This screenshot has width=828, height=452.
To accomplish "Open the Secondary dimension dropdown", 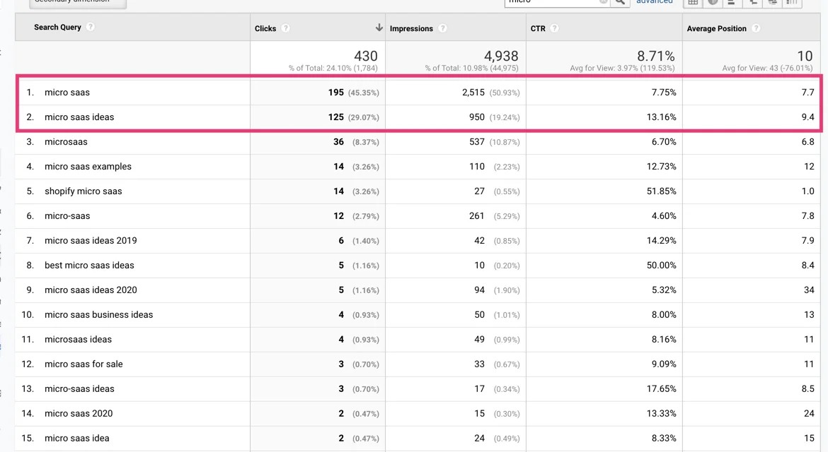I will click(x=78, y=2).
